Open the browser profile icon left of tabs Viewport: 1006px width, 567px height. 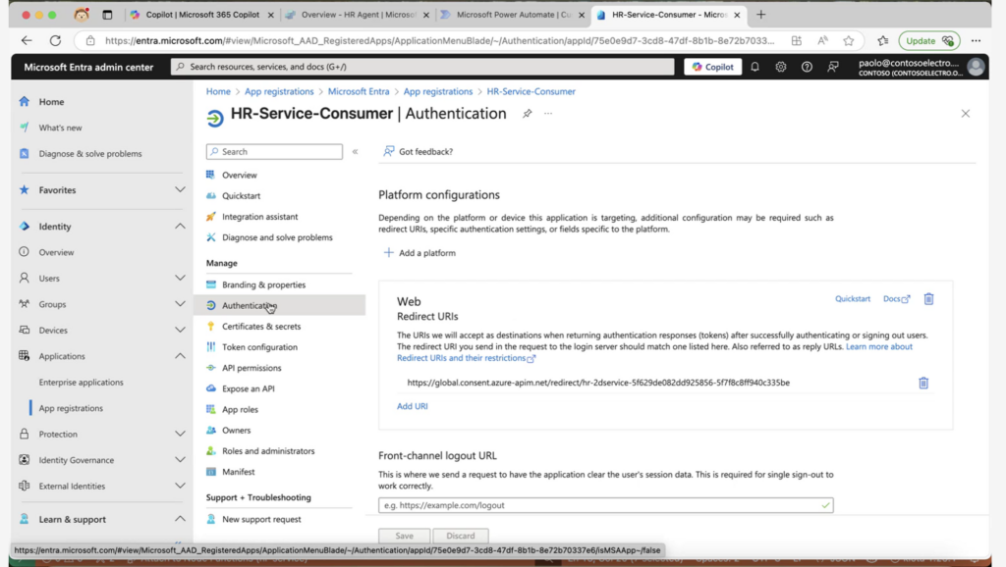coord(81,14)
